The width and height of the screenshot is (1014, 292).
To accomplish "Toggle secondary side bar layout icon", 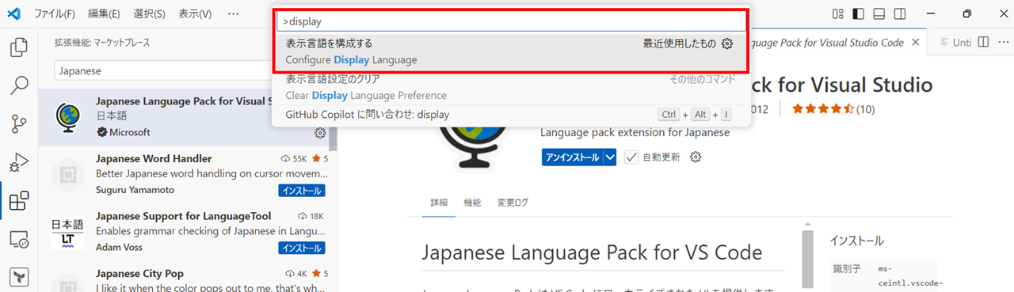I will click(x=900, y=14).
